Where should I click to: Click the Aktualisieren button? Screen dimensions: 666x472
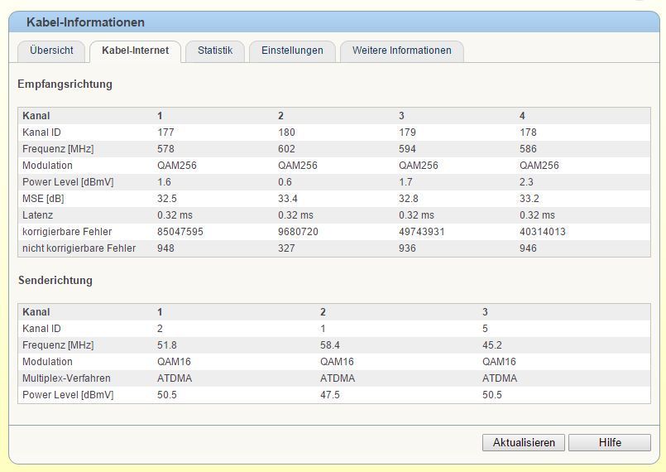[524, 442]
